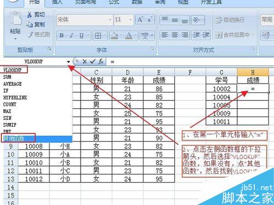Open the 合并后居中 dropdown arrow
The height and width of the screenshot is (205, 274).
coord(253,35)
